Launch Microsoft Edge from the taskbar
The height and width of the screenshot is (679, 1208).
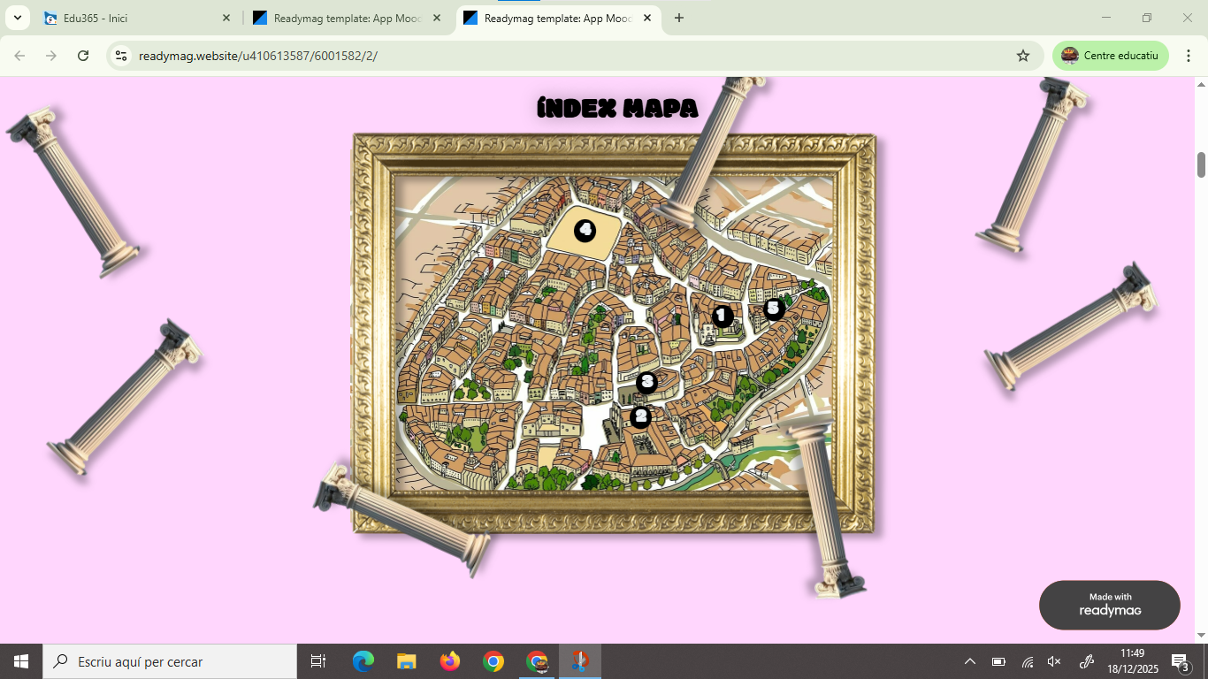[x=363, y=661]
